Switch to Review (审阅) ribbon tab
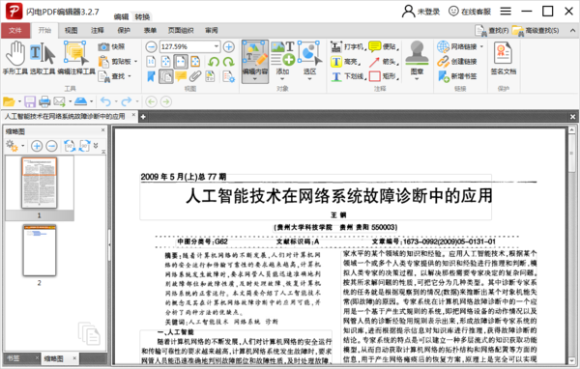Image resolution: width=580 pixels, height=369 pixels. coord(212,30)
